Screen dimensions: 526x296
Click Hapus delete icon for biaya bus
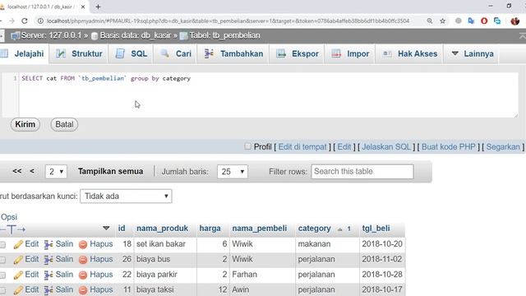[x=83, y=260]
